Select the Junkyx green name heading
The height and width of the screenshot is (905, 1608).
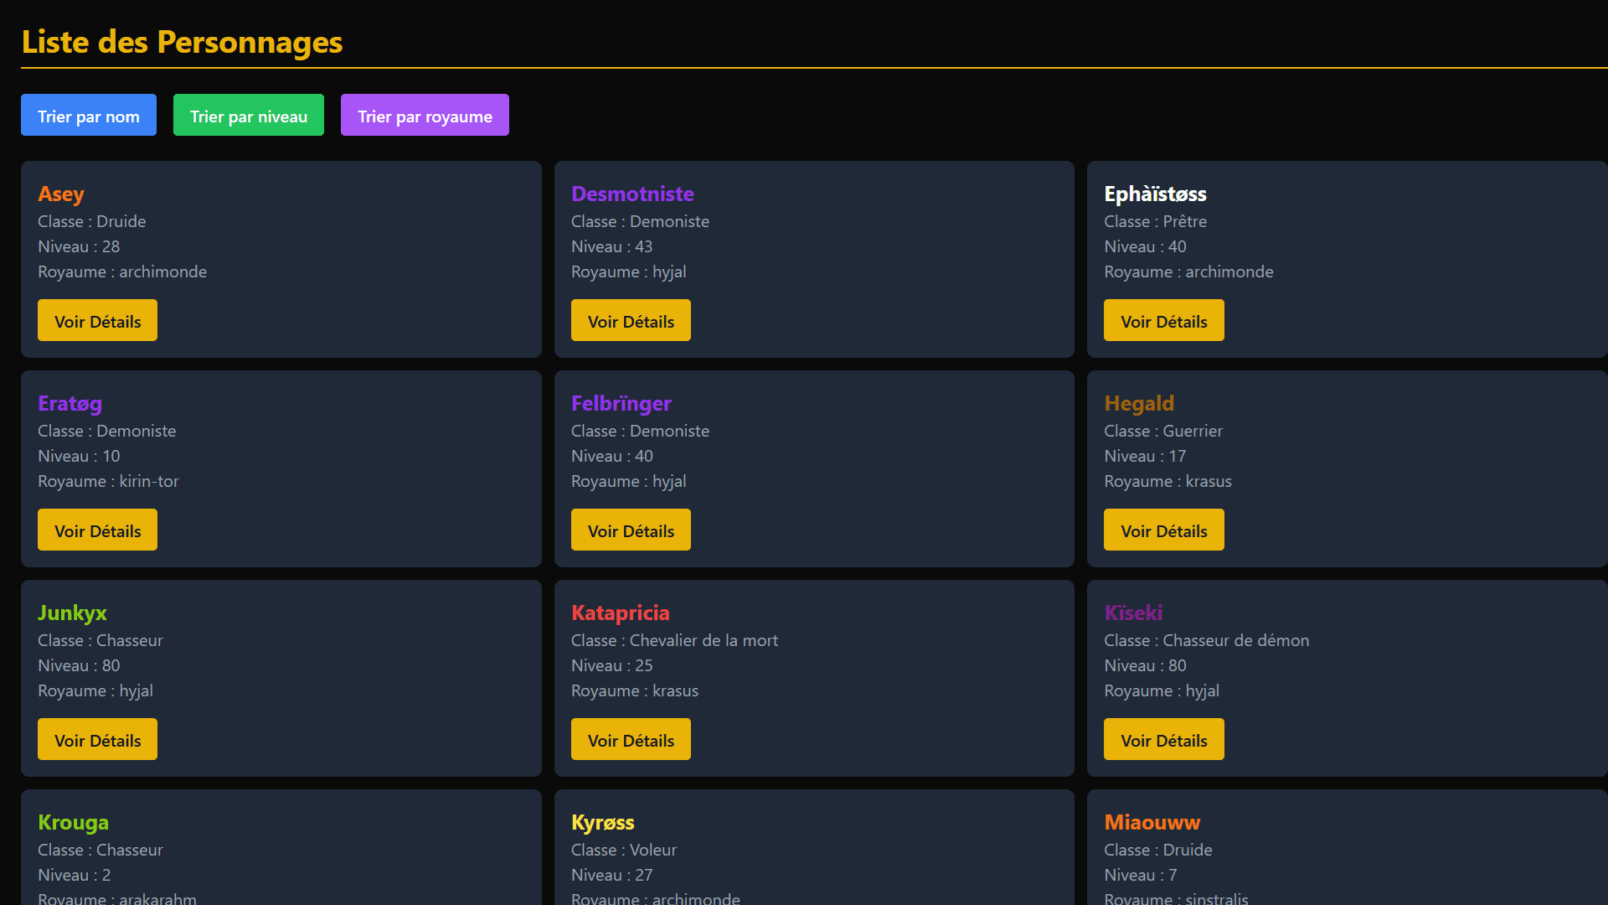point(72,613)
